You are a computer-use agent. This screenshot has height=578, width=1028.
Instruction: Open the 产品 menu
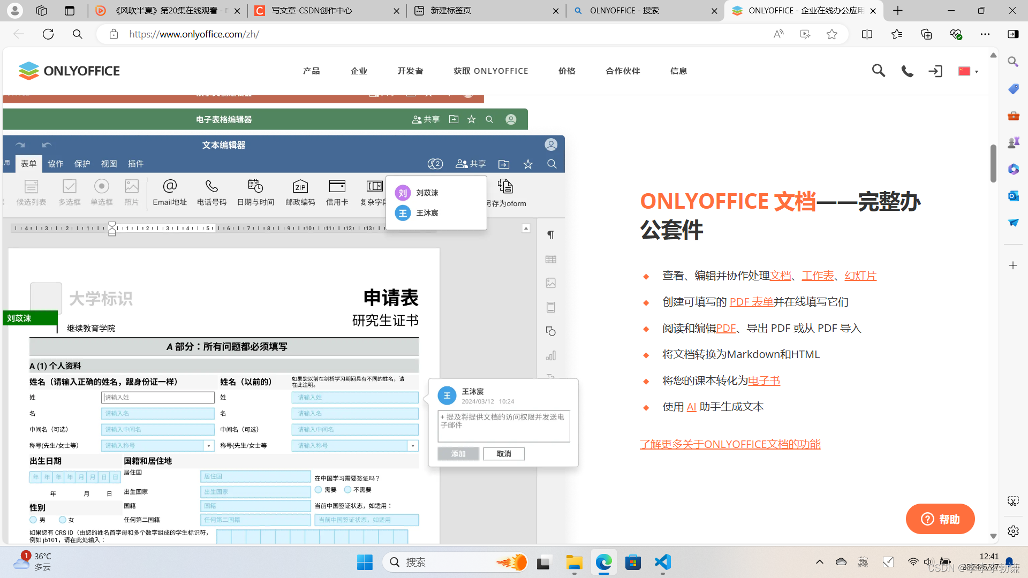[311, 71]
